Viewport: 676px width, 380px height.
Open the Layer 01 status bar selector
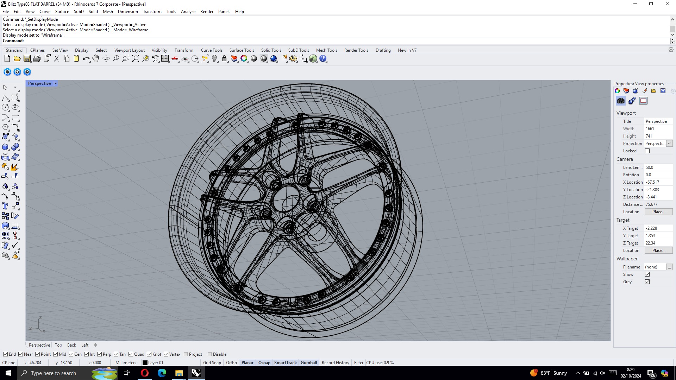point(156,363)
